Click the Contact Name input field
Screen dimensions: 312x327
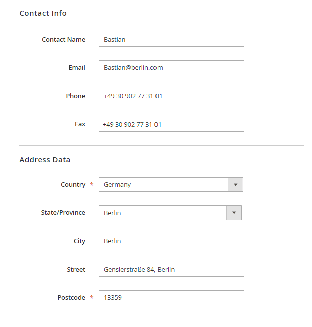(171, 39)
